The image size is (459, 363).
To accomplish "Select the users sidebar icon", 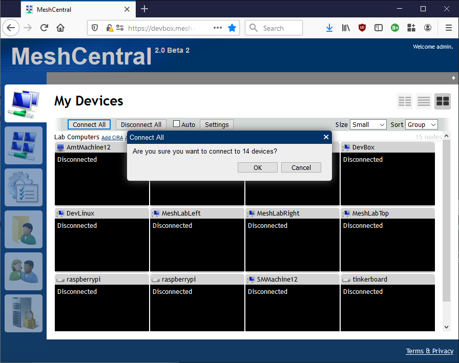I will point(24,271).
